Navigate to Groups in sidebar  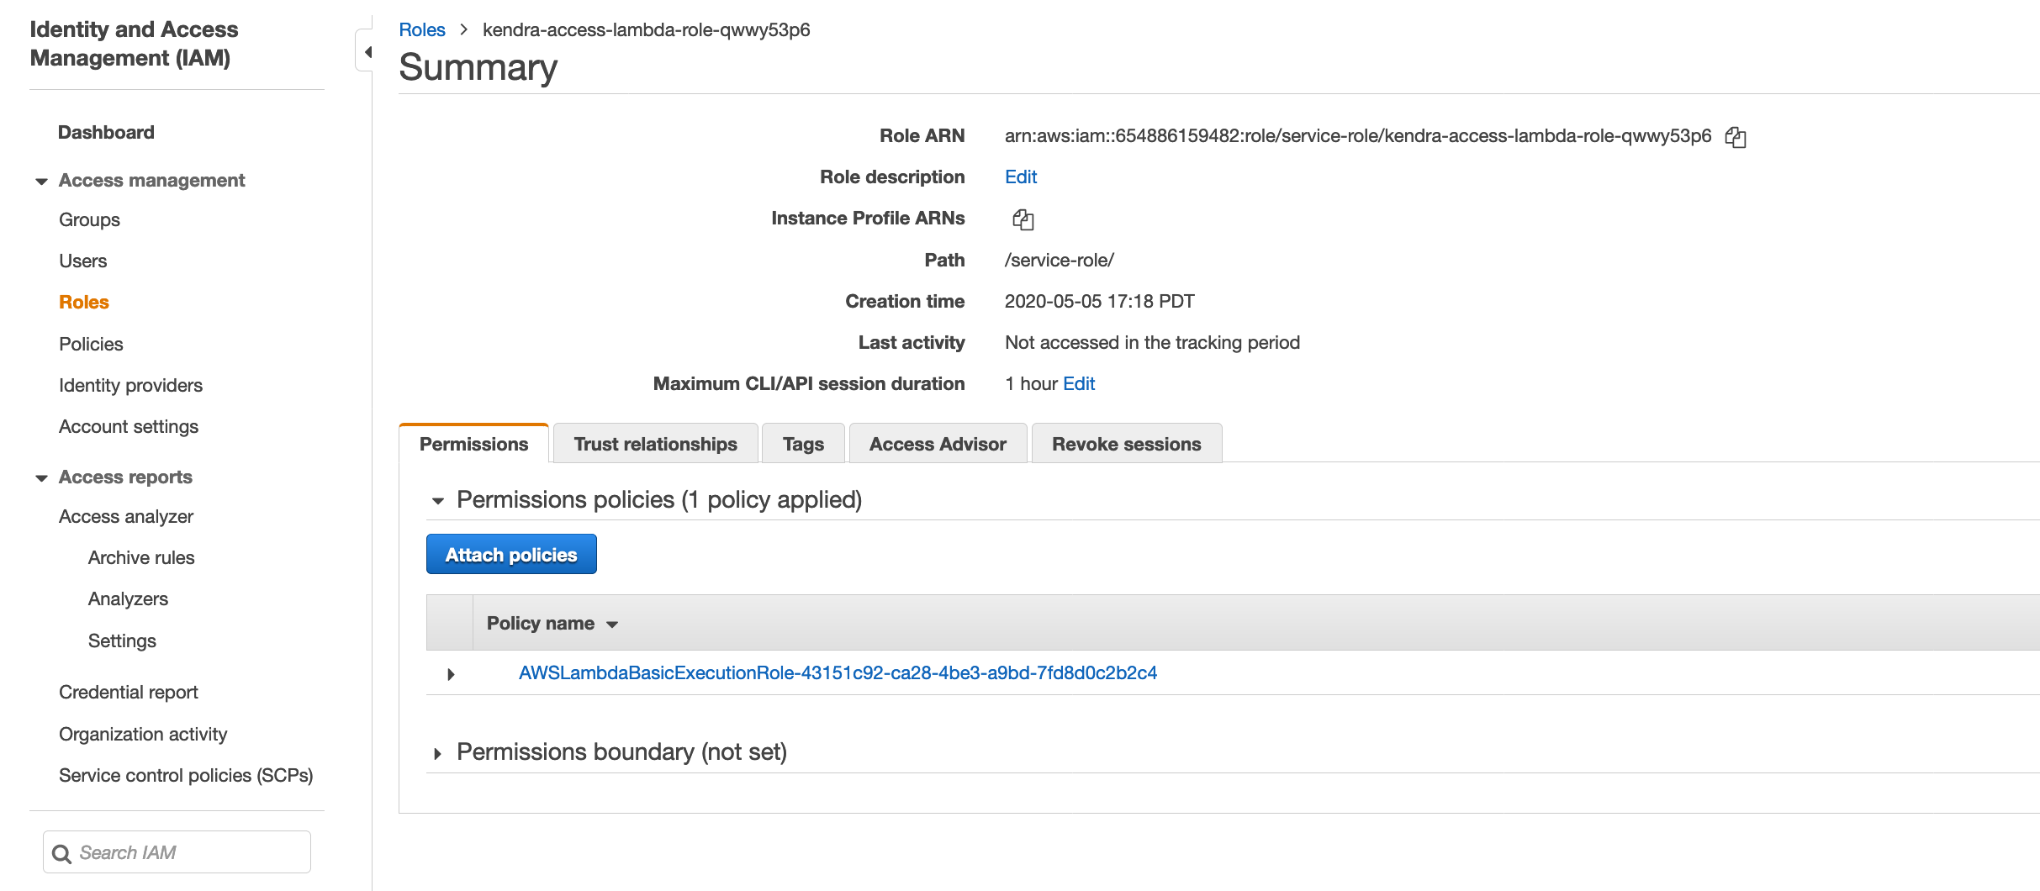pos(89,219)
